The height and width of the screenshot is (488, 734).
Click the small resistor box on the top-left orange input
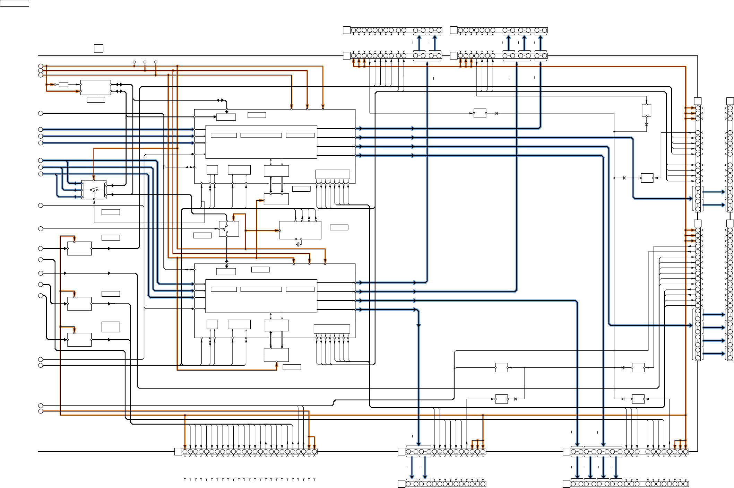click(x=63, y=84)
